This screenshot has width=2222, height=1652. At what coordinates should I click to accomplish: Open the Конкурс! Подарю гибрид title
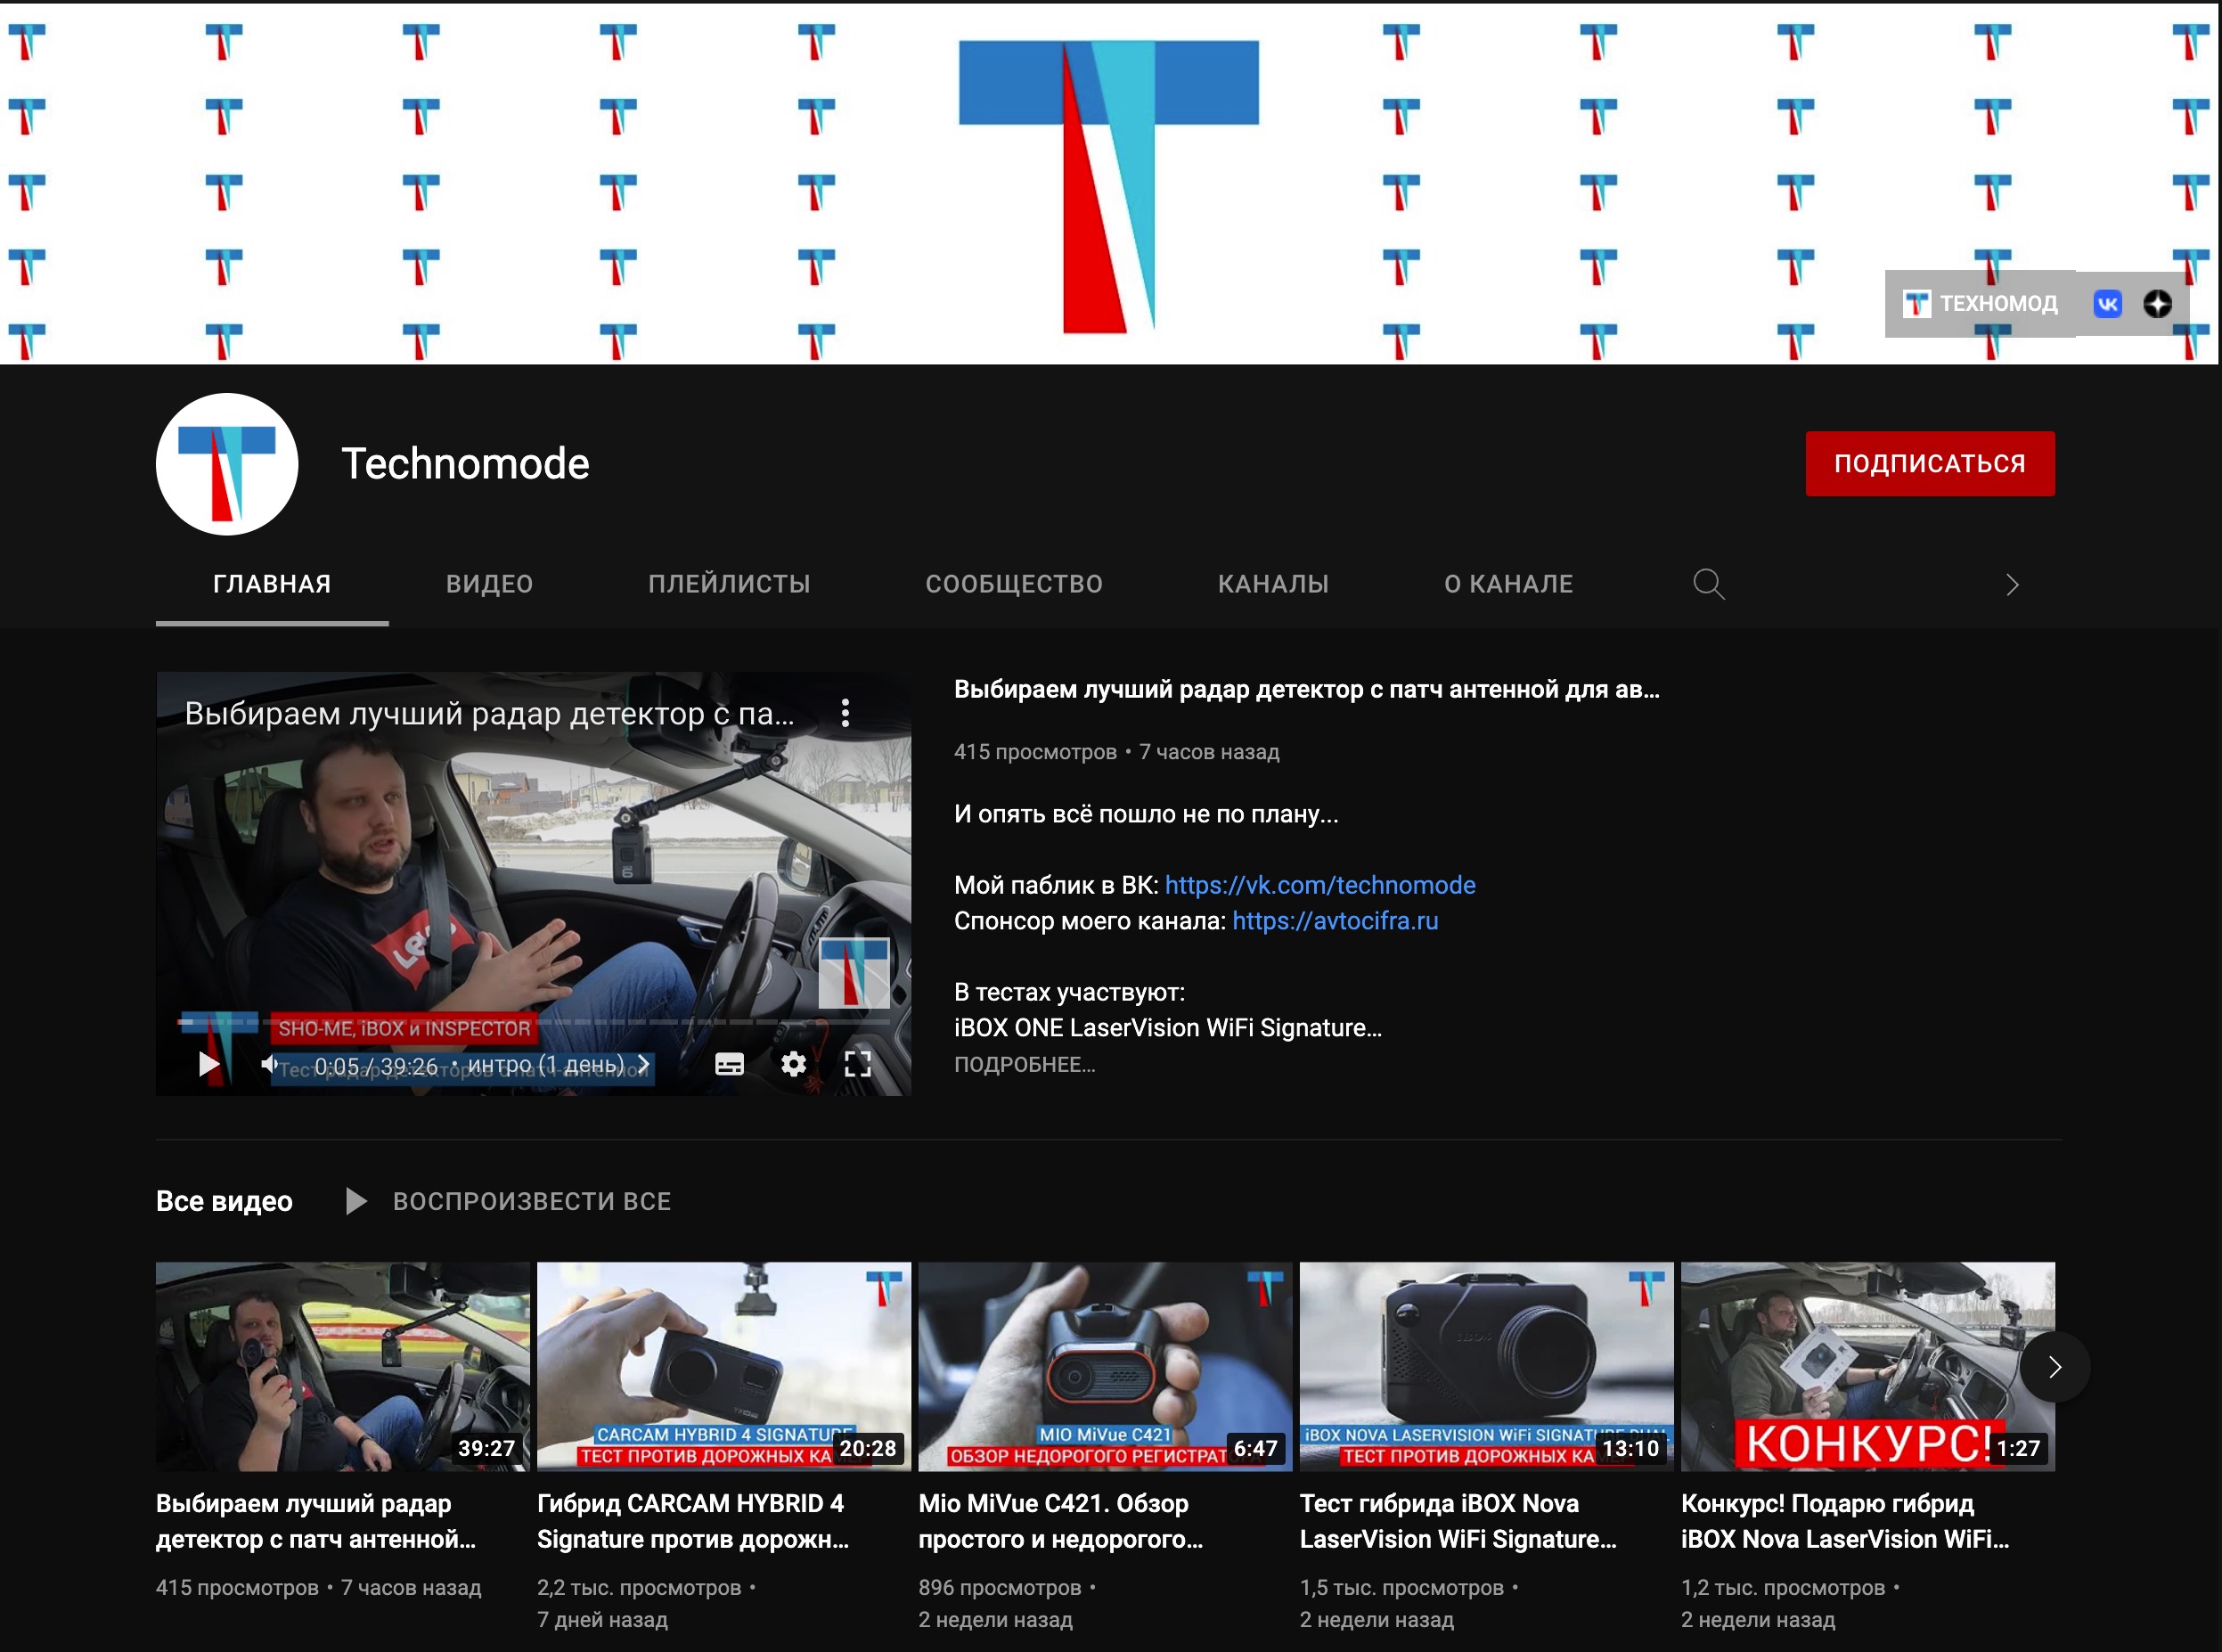click(x=1845, y=1521)
